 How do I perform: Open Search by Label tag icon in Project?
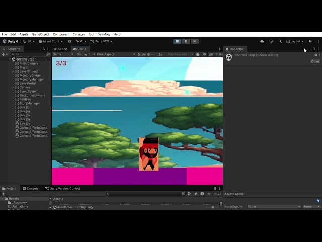[196, 194]
